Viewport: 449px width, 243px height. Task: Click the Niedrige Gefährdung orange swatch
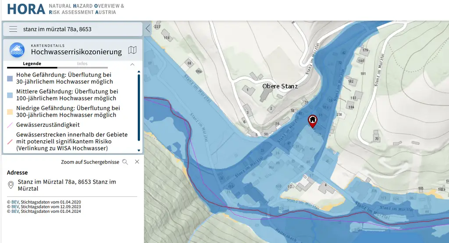click(x=10, y=111)
